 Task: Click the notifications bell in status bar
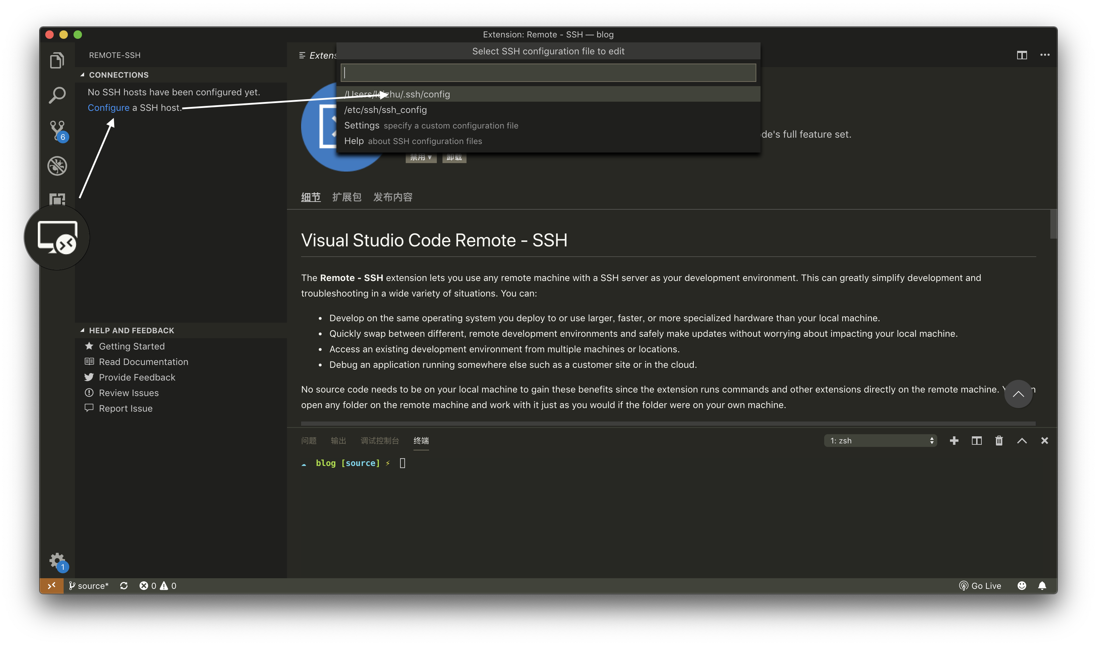(1042, 586)
